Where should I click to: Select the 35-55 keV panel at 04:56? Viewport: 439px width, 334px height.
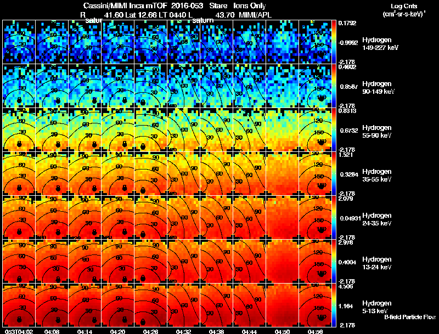click(x=315, y=173)
